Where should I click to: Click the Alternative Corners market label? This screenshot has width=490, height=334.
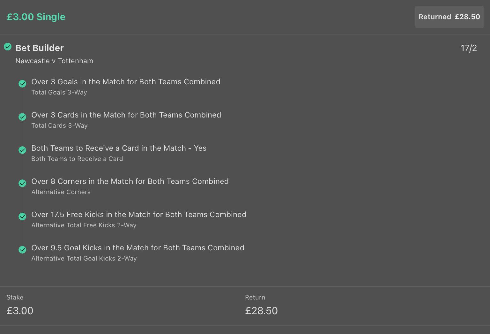coord(61,192)
